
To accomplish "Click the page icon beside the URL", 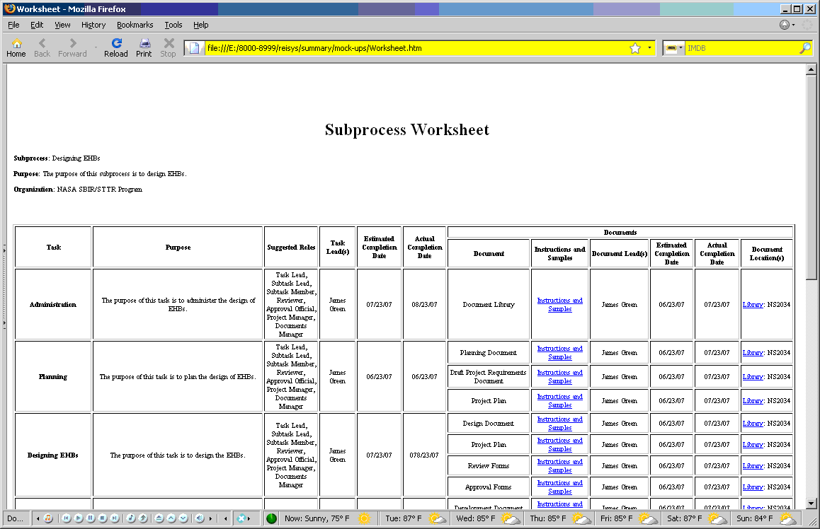I will 194,48.
